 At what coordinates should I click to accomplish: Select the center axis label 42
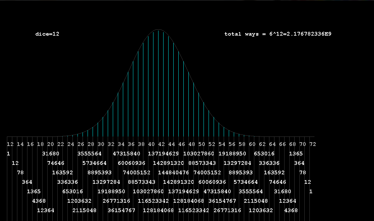(161, 144)
